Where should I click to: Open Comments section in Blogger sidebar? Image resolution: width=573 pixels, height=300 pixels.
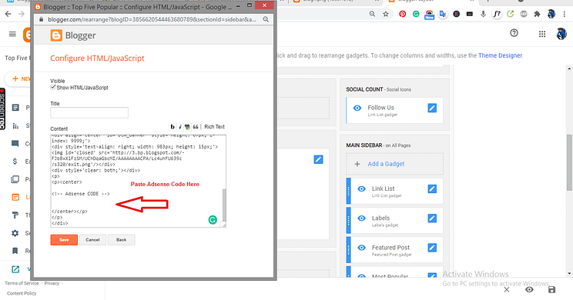click(15, 143)
